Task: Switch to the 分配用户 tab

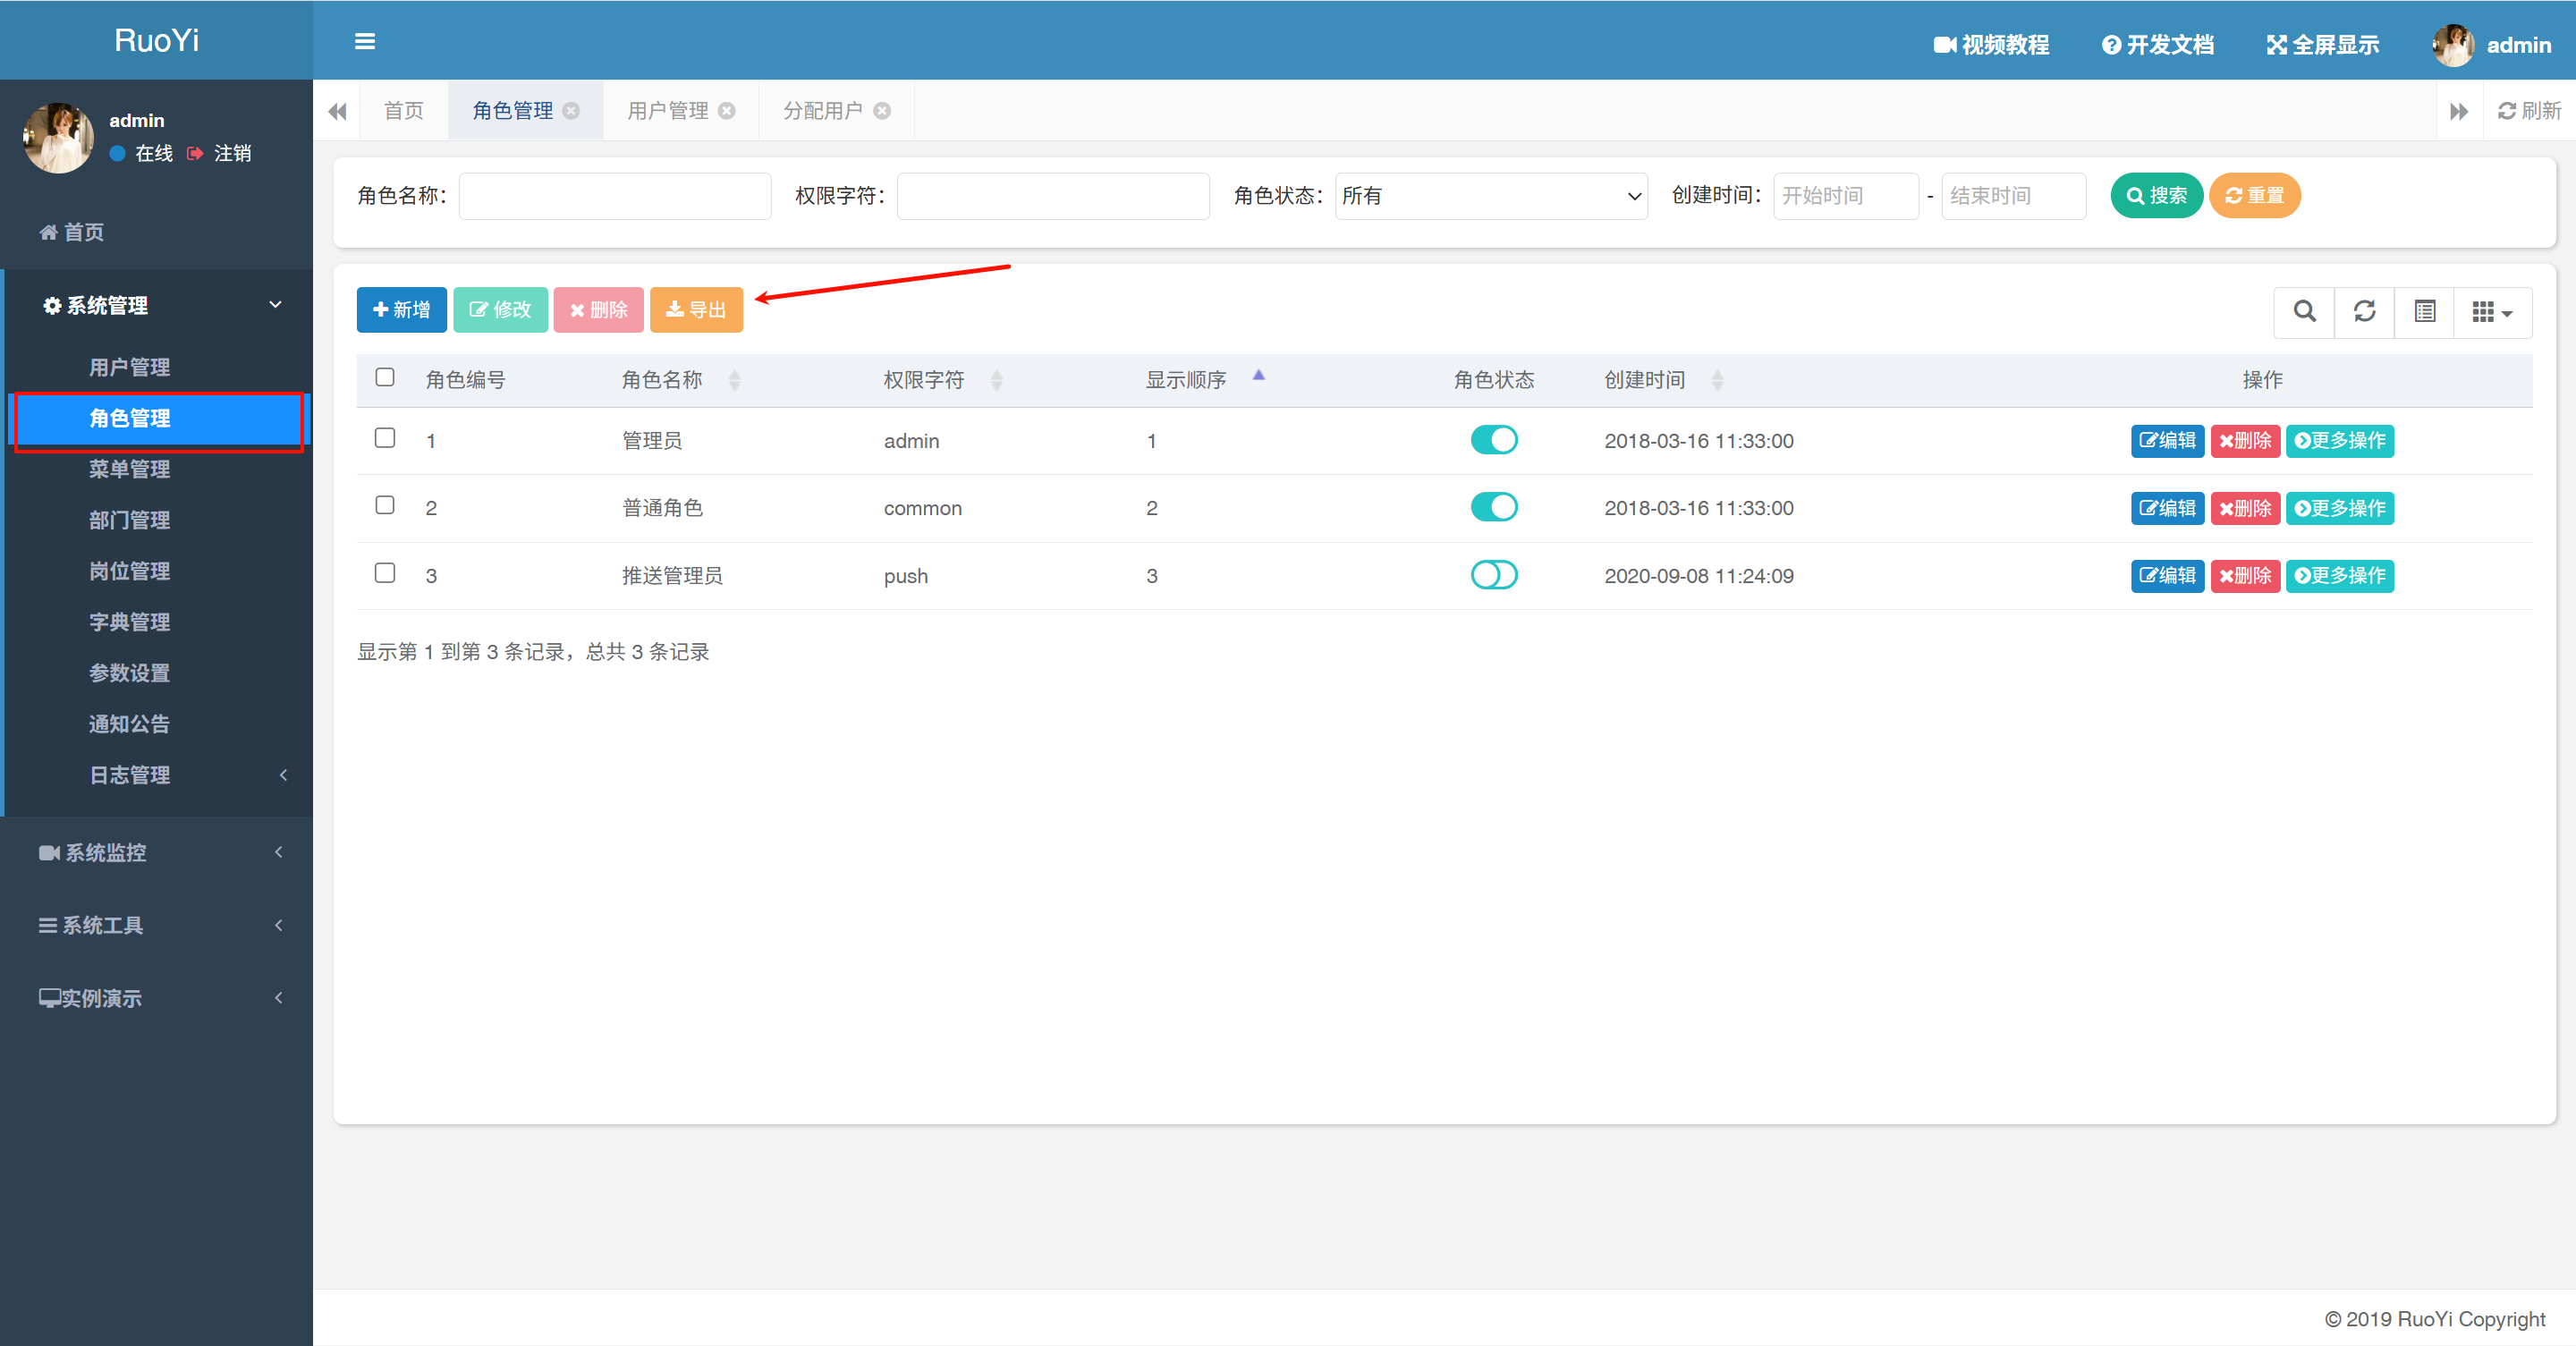Action: tap(822, 111)
